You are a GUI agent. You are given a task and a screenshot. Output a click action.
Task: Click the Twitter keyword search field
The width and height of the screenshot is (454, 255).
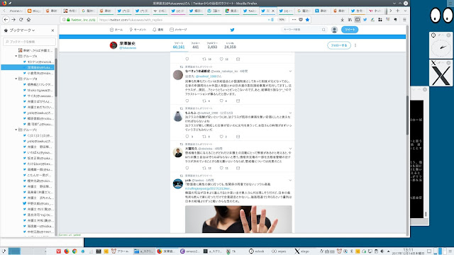point(304,30)
